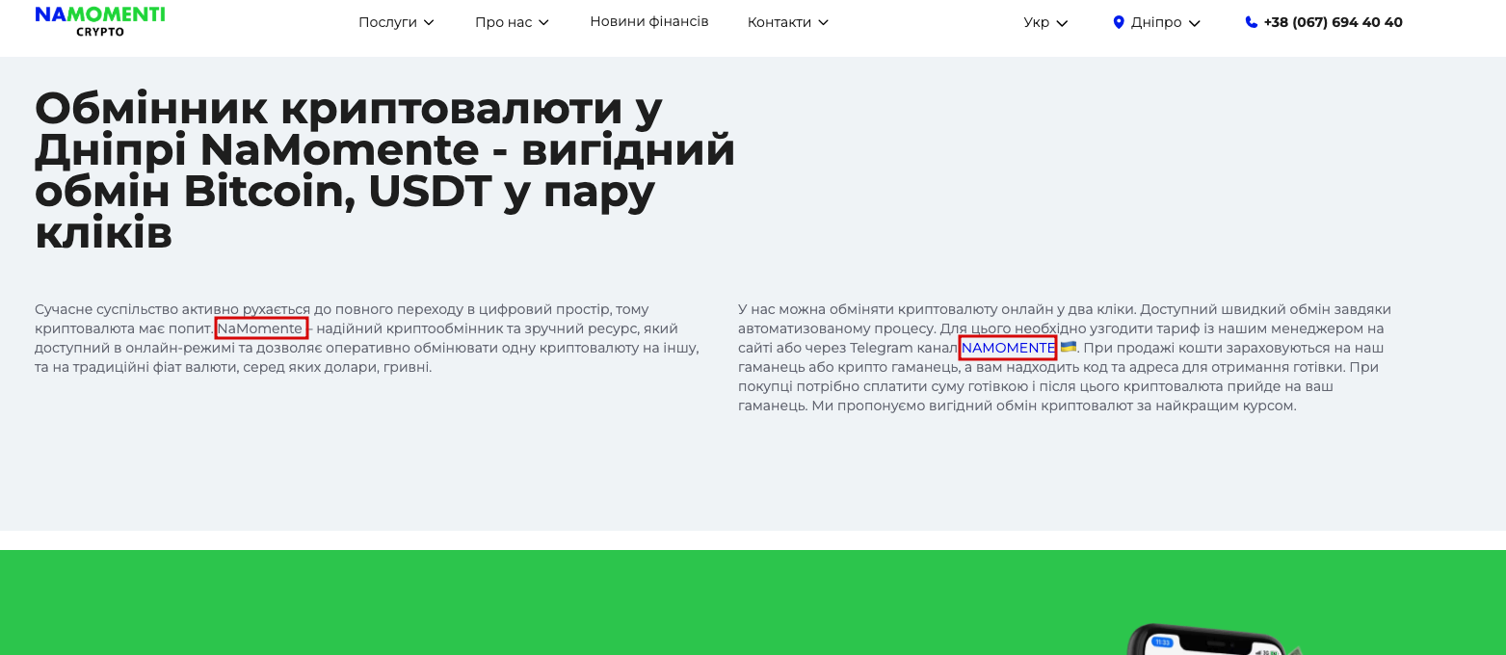Open the Контакти menu item
The width and height of the screenshot is (1506, 655).
[x=779, y=22]
